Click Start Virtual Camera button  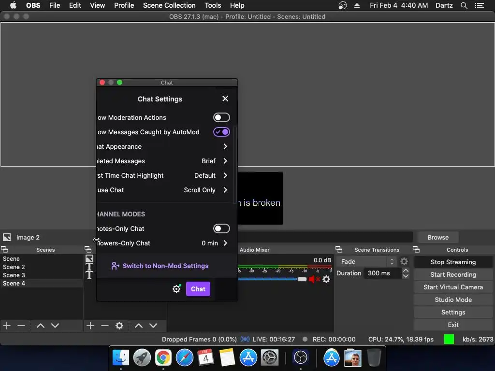[x=453, y=287]
